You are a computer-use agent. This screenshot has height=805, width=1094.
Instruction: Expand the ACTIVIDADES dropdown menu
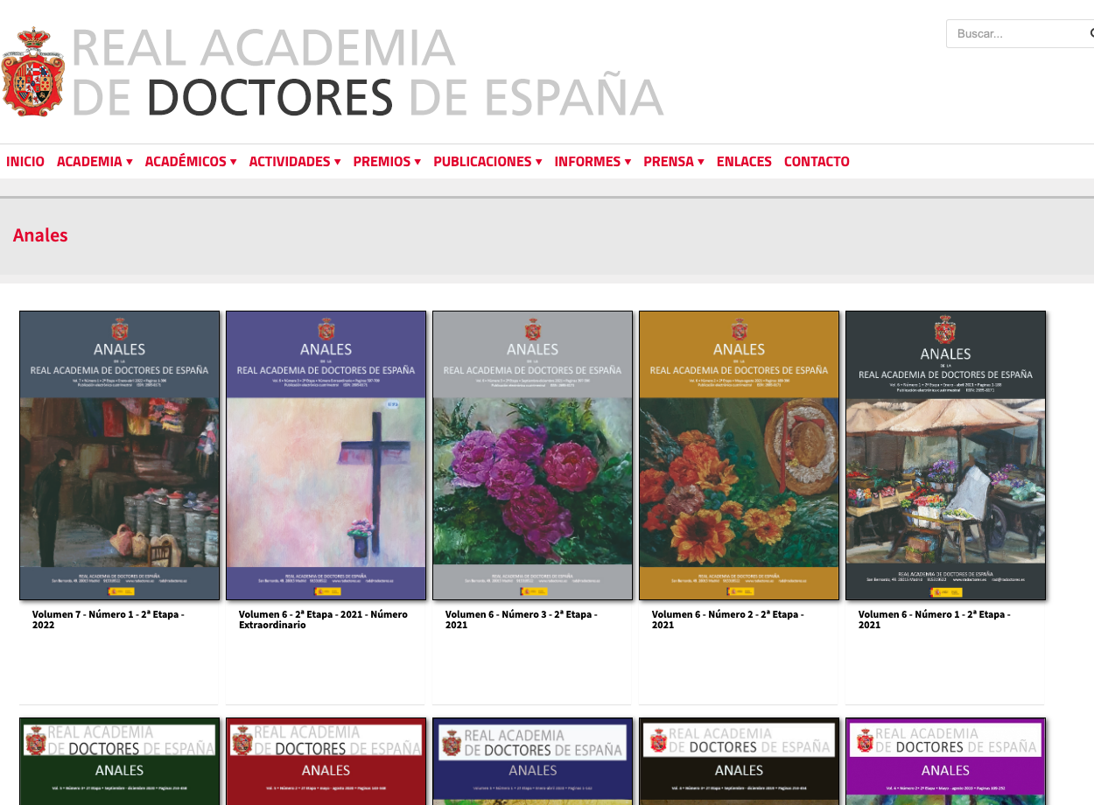pyautogui.click(x=295, y=162)
